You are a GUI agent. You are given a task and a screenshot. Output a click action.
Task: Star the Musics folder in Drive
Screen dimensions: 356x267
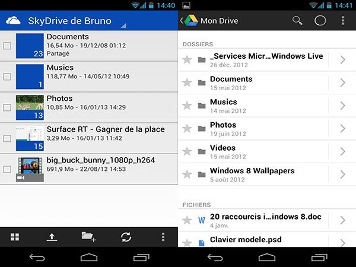187,106
